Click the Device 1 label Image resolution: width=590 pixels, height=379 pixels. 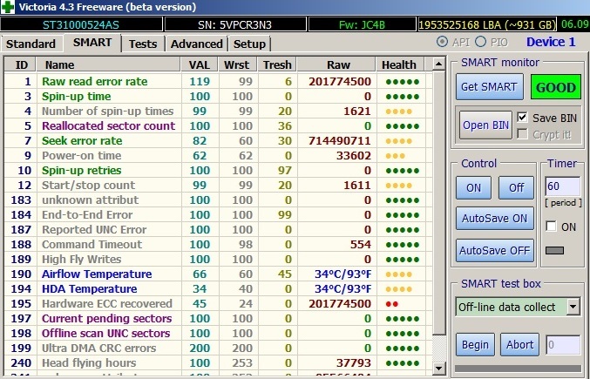[x=551, y=42]
